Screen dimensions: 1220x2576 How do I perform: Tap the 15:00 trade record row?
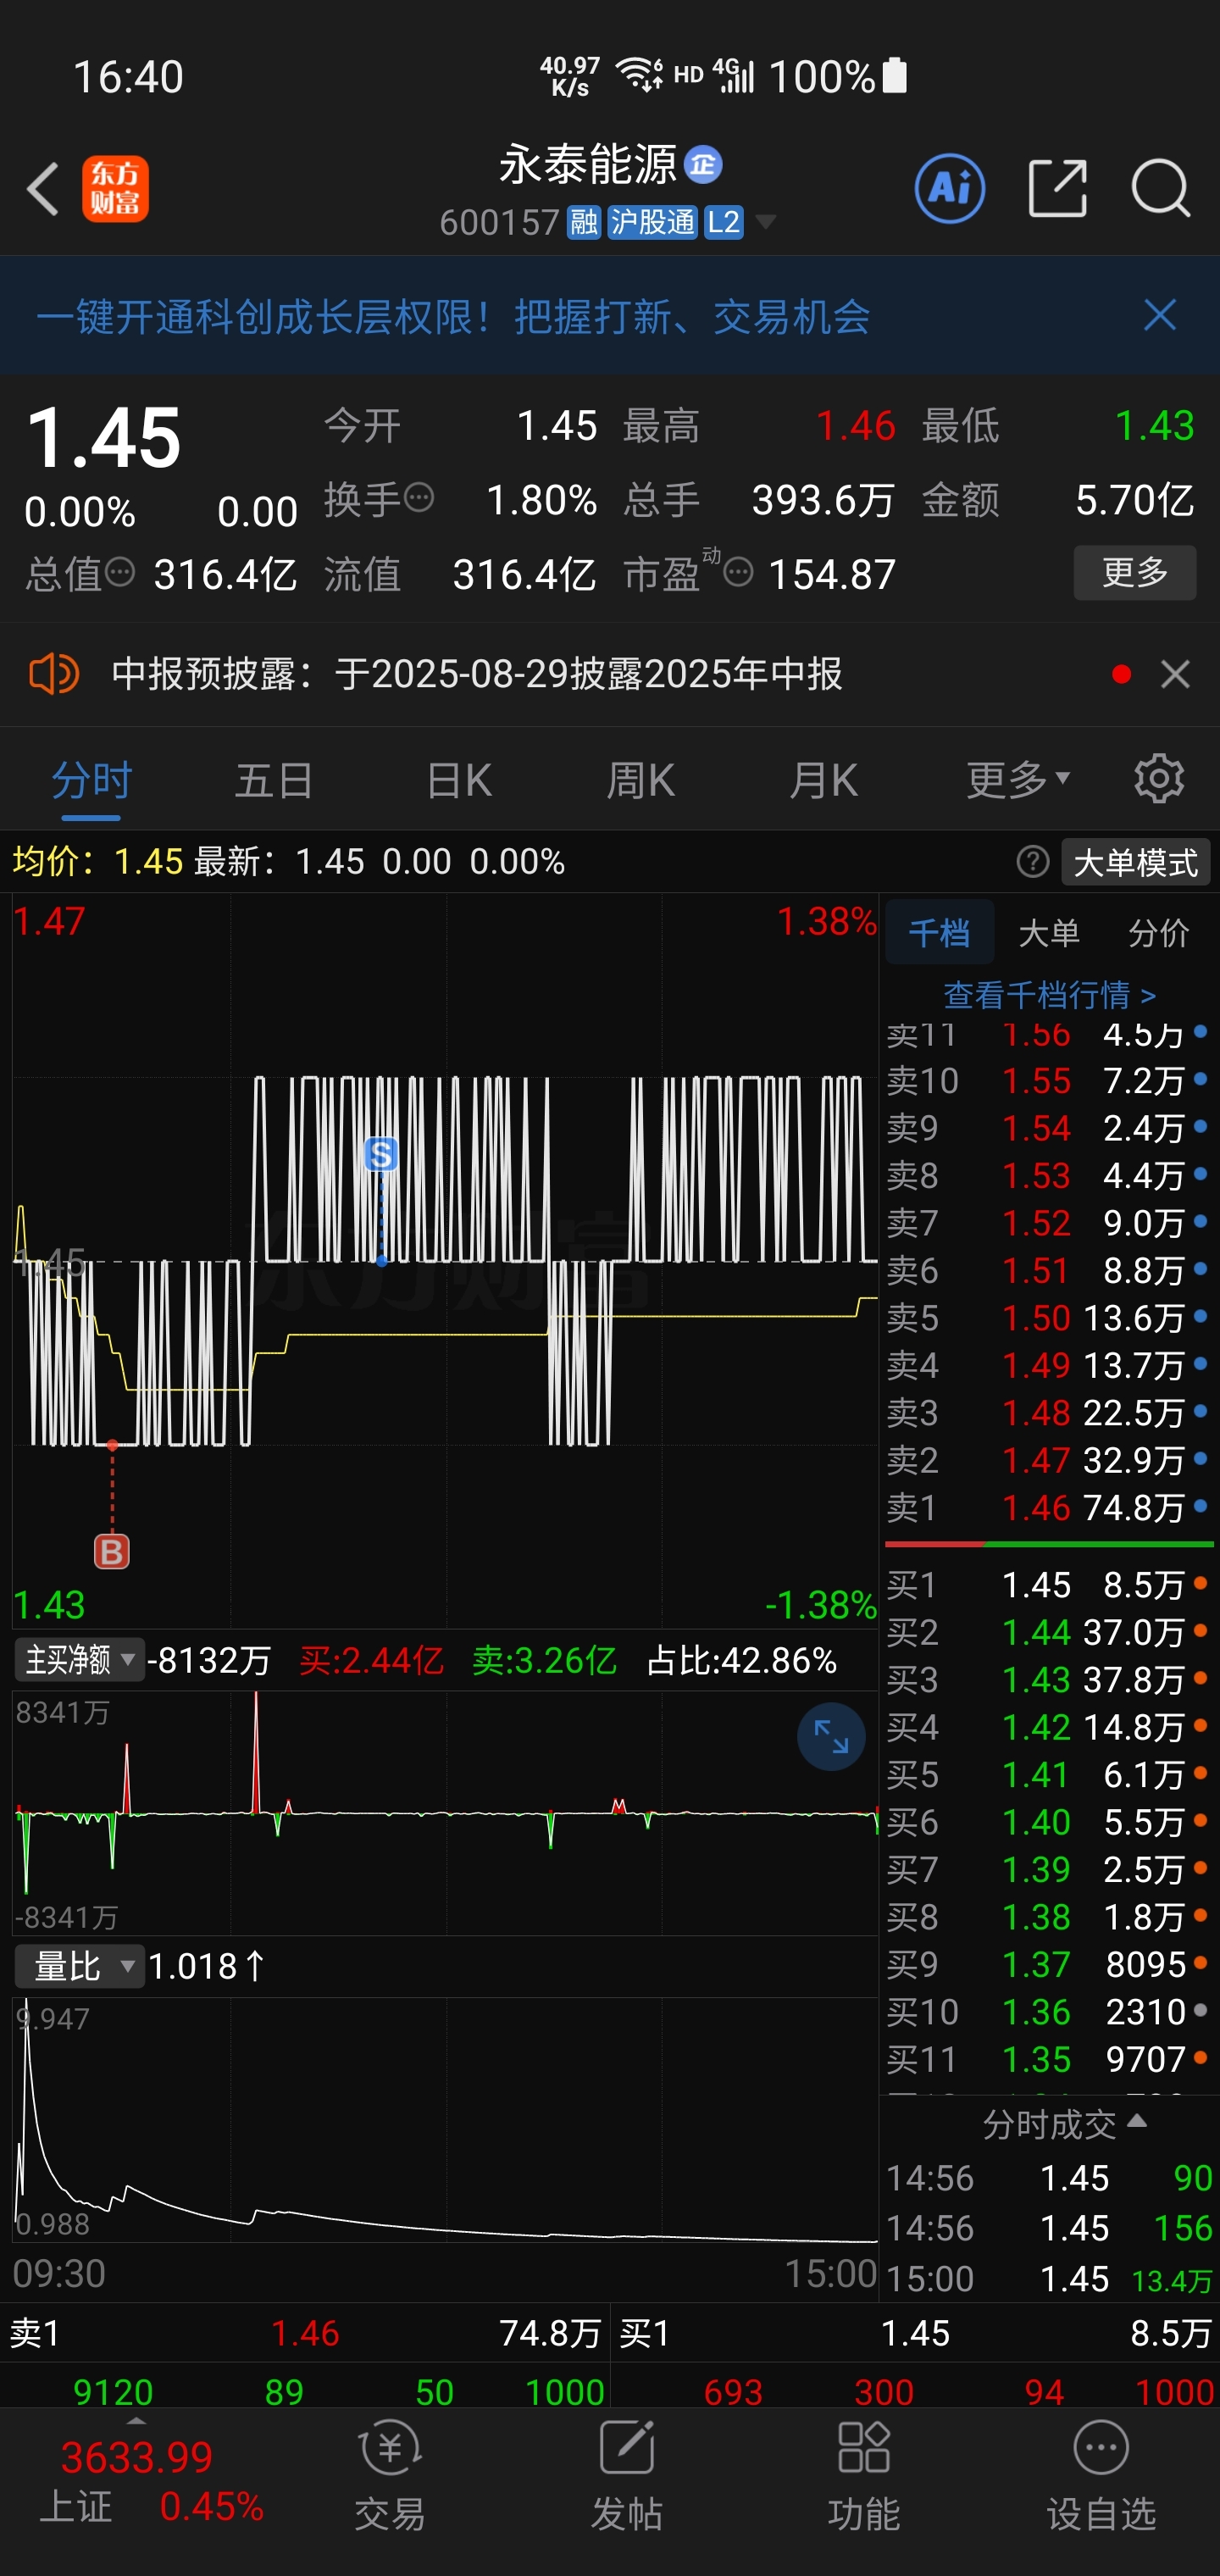click(x=1049, y=2279)
